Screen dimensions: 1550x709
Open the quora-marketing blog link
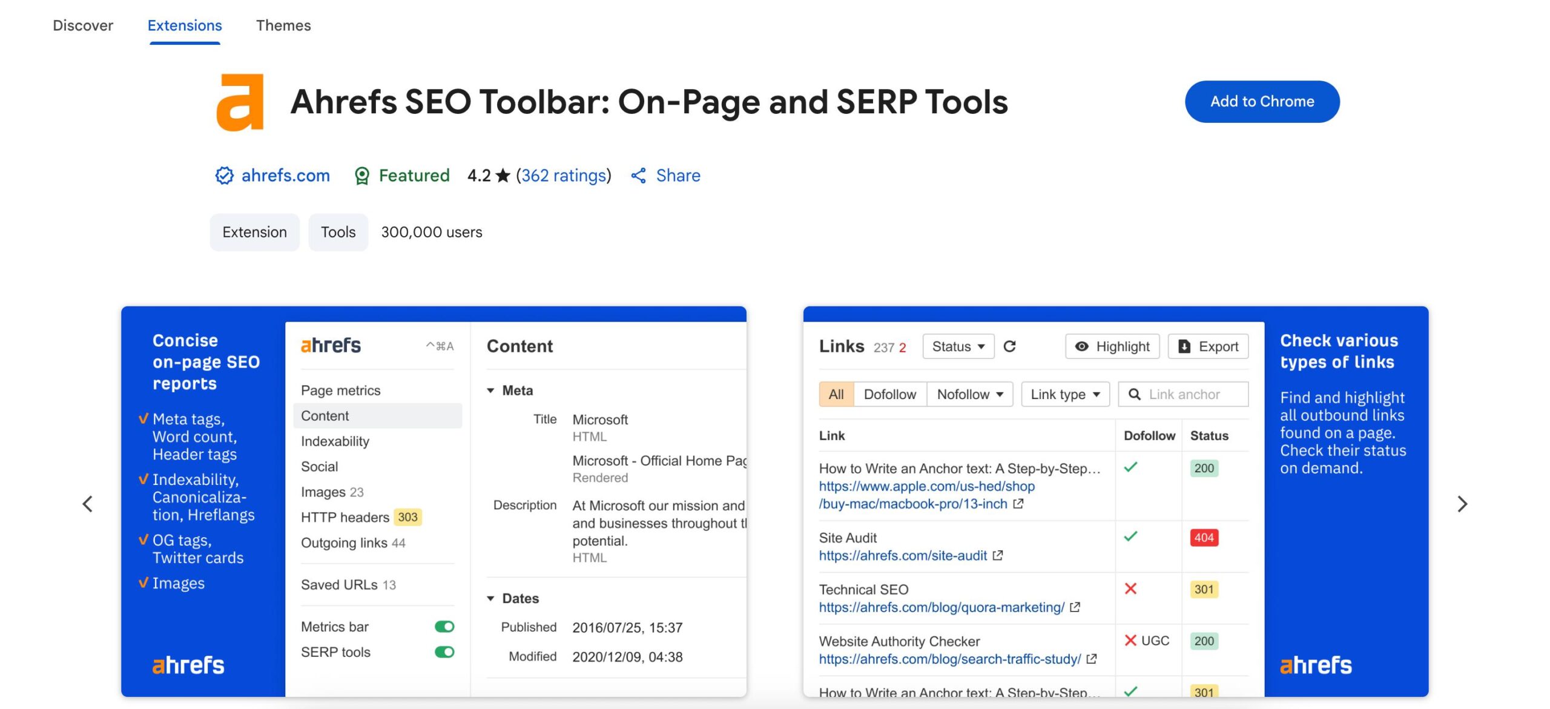pos(942,607)
